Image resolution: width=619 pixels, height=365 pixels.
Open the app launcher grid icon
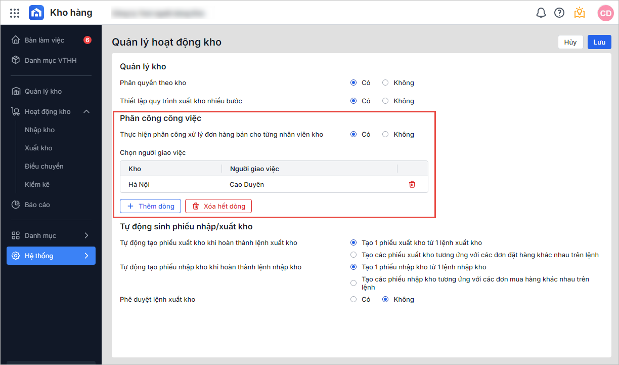point(15,13)
